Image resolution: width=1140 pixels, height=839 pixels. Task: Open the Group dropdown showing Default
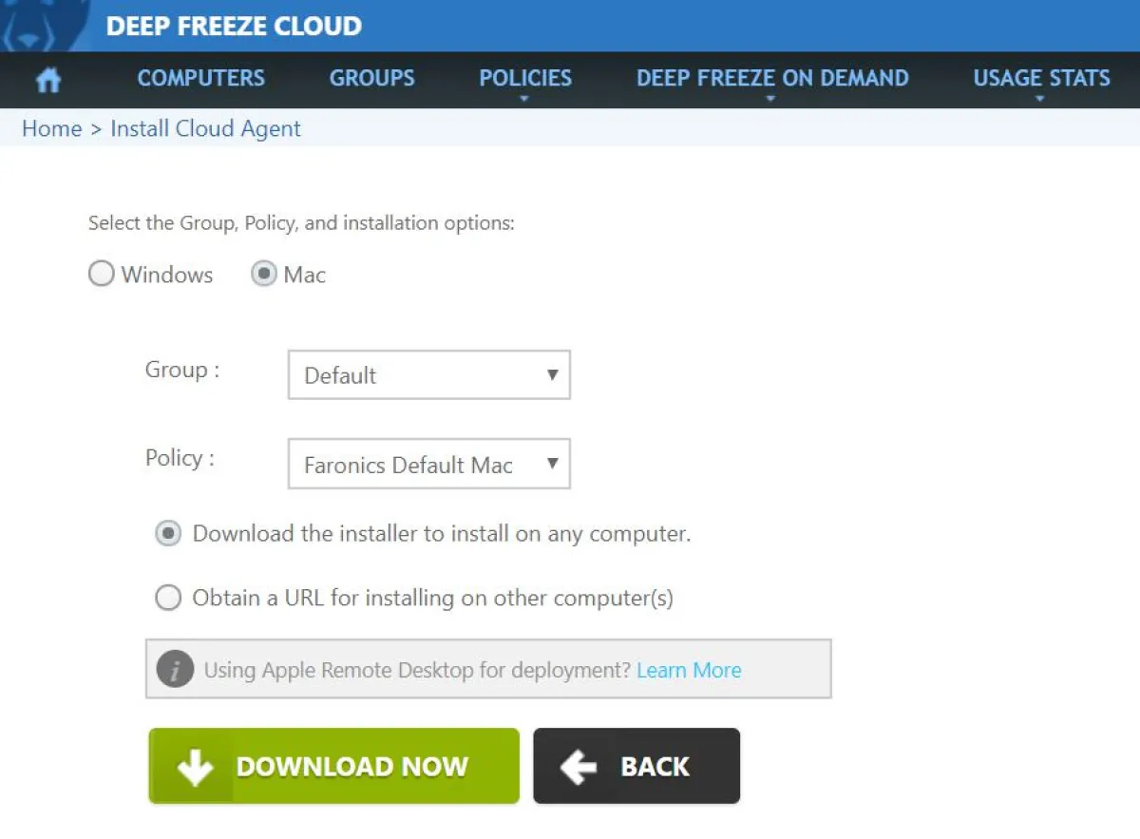click(x=428, y=375)
